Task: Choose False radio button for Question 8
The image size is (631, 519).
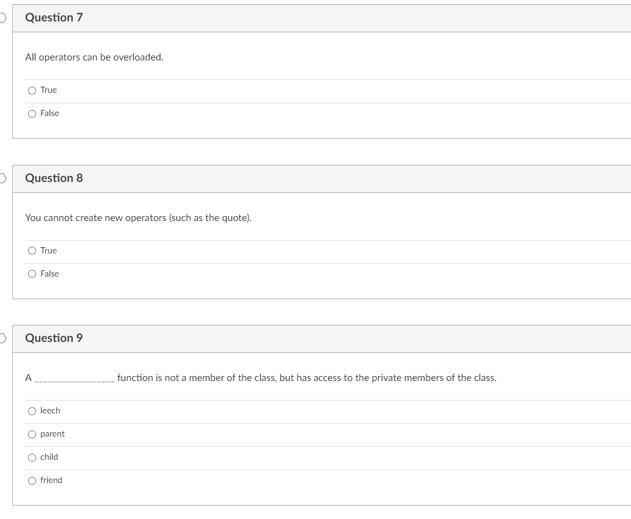Action: (32, 274)
